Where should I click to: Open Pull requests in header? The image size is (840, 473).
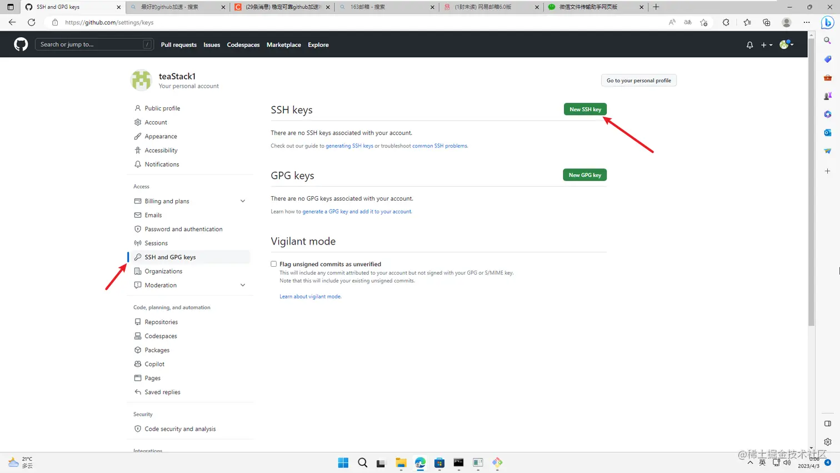[x=178, y=45]
